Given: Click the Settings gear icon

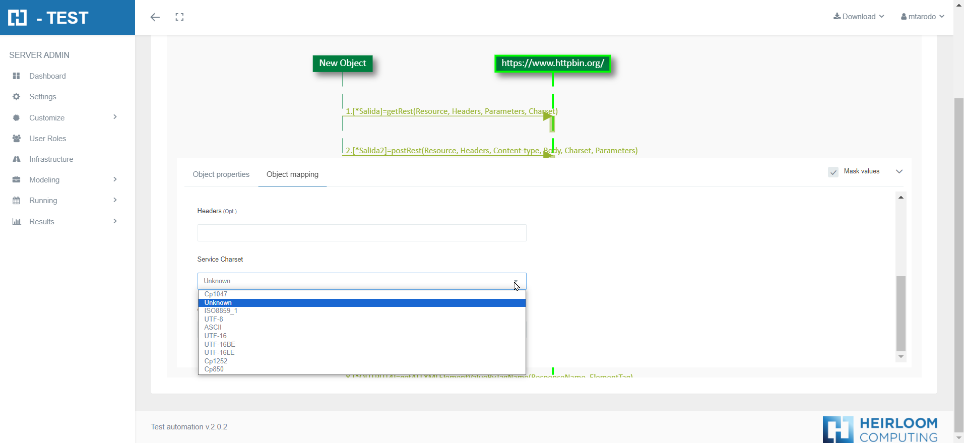Looking at the screenshot, I should pyautogui.click(x=16, y=97).
